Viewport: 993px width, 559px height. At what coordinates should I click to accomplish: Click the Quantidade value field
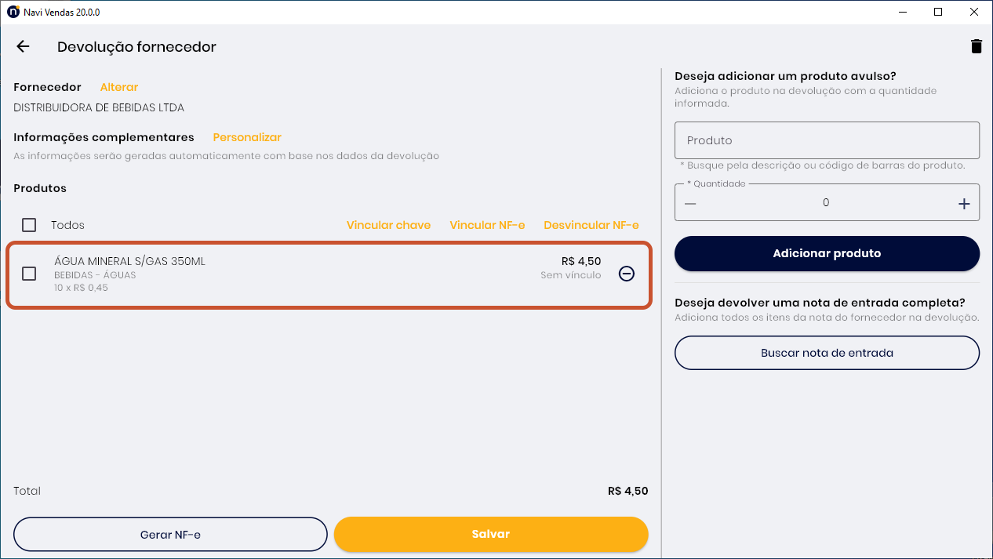pos(826,203)
